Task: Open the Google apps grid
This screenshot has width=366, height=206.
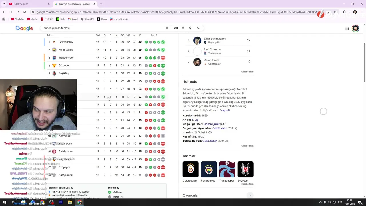Action: (x=347, y=28)
